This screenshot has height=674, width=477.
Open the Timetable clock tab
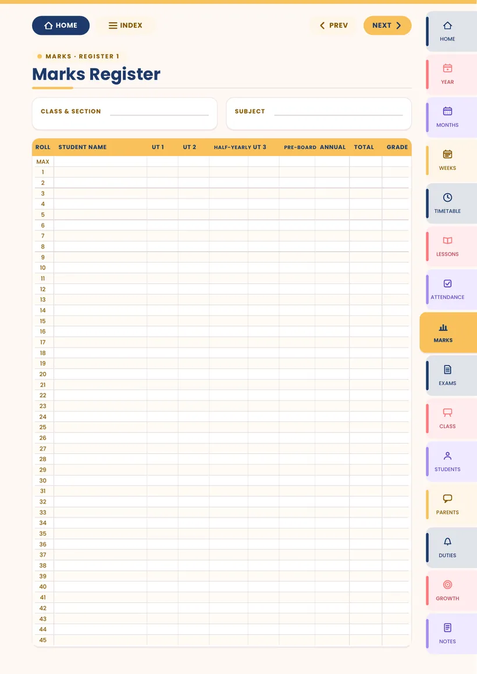[x=451, y=204]
